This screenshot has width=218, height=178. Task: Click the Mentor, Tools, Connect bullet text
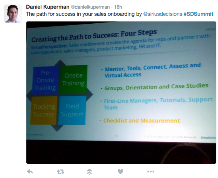[x=152, y=70]
